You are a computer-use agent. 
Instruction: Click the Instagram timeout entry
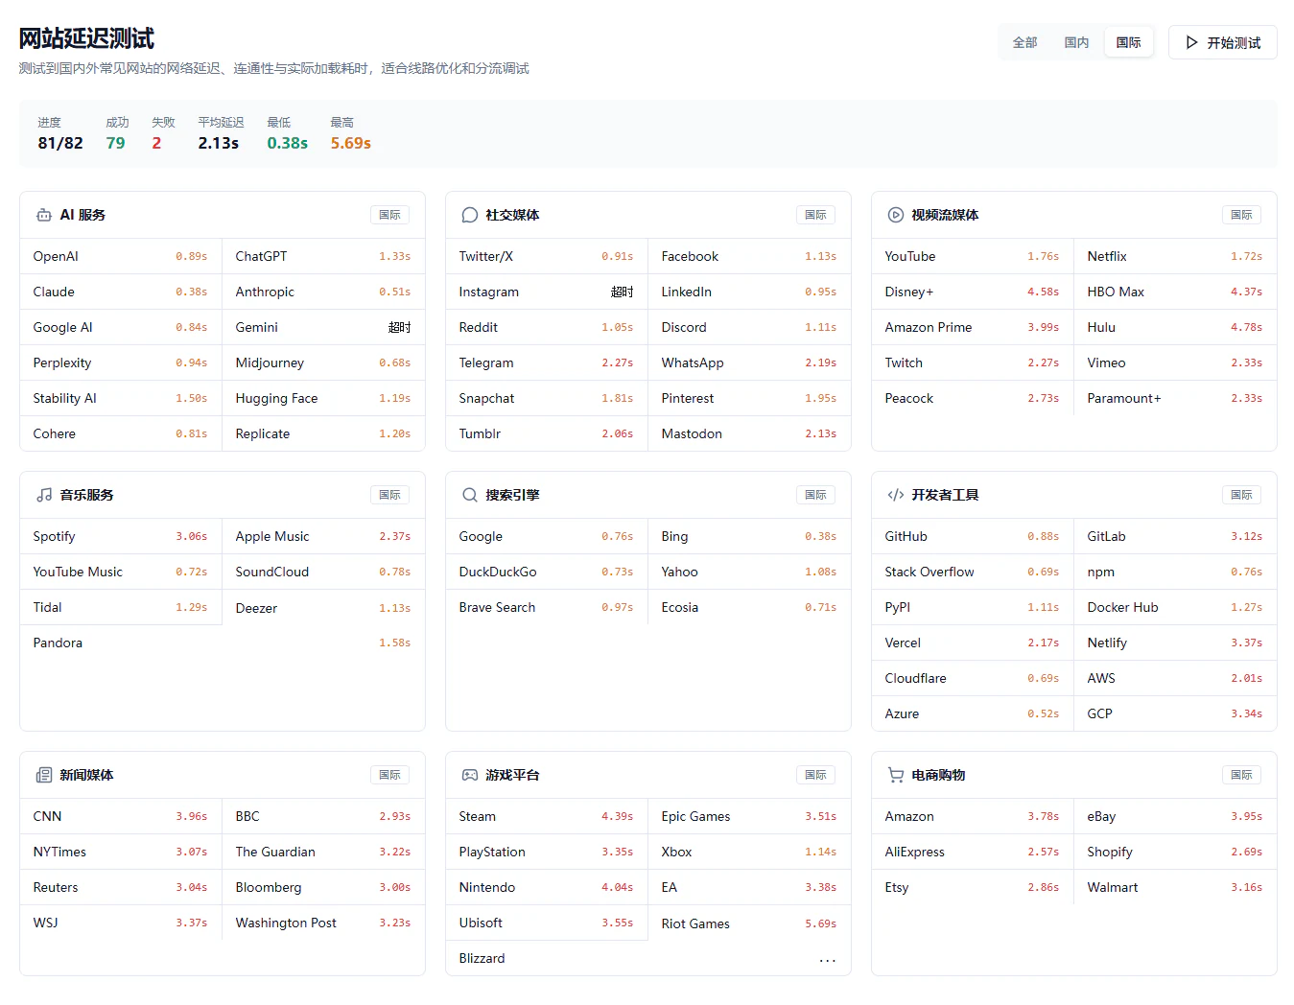click(x=547, y=292)
